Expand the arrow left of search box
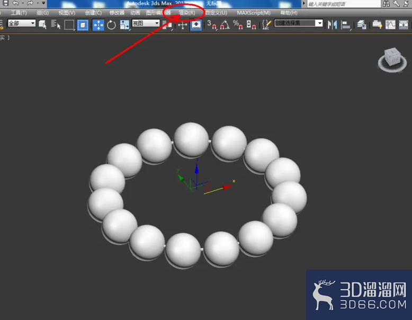This screenshot has width=412, height=320. [304, 3]
